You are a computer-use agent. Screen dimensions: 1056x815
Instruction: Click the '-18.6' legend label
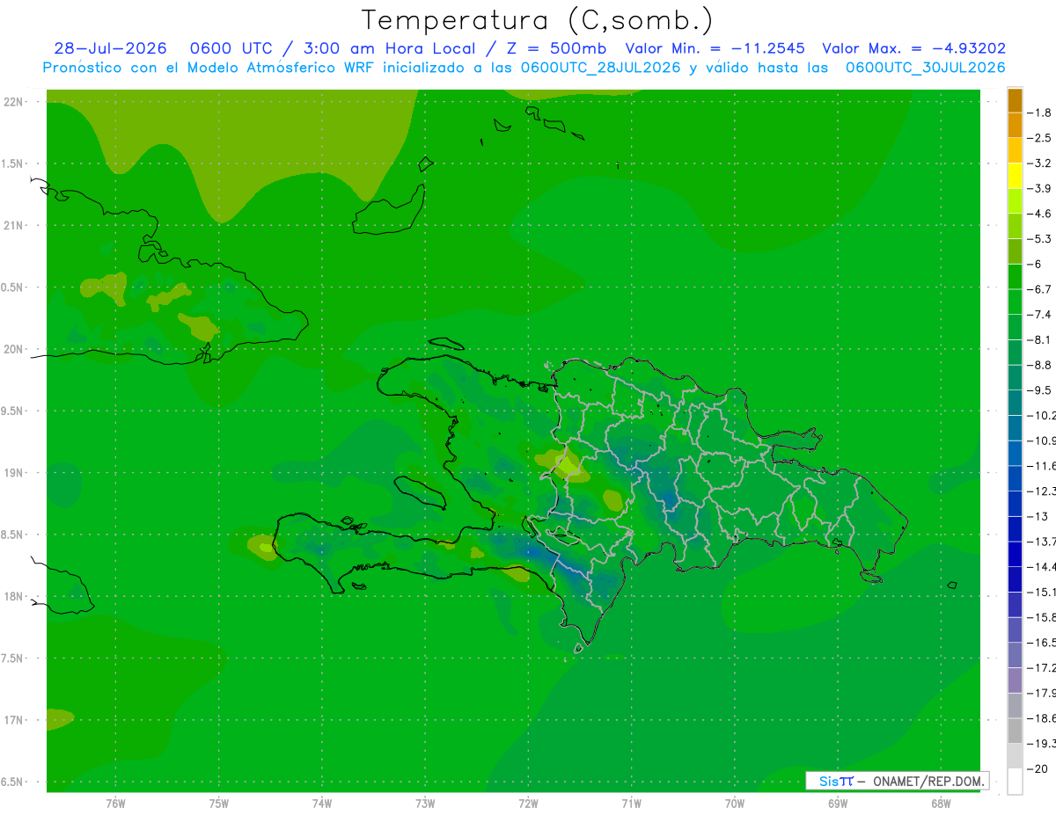1041,718
